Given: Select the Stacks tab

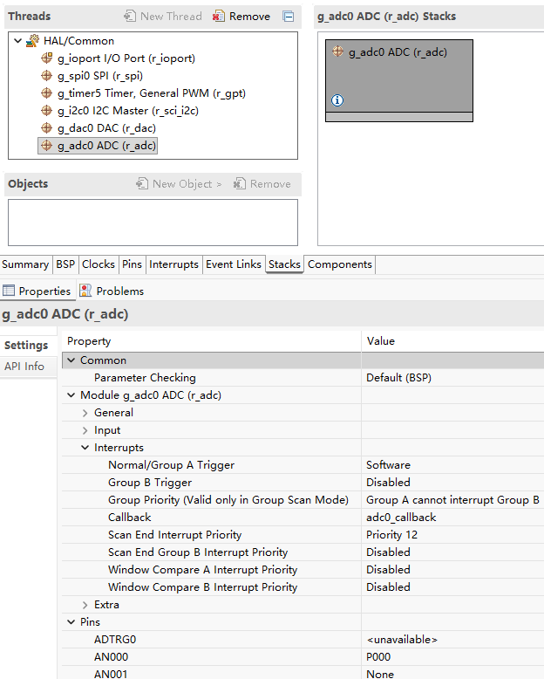Looking at the screenshot, I should click(x=284, y=264).
